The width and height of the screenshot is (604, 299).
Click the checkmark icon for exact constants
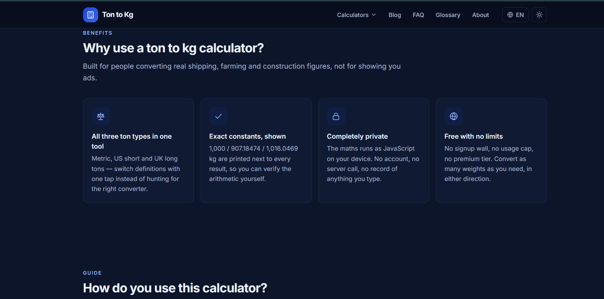218,116
